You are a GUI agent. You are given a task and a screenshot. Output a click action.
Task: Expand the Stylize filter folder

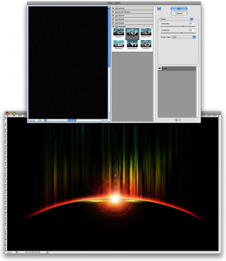[x=113, y=23]
